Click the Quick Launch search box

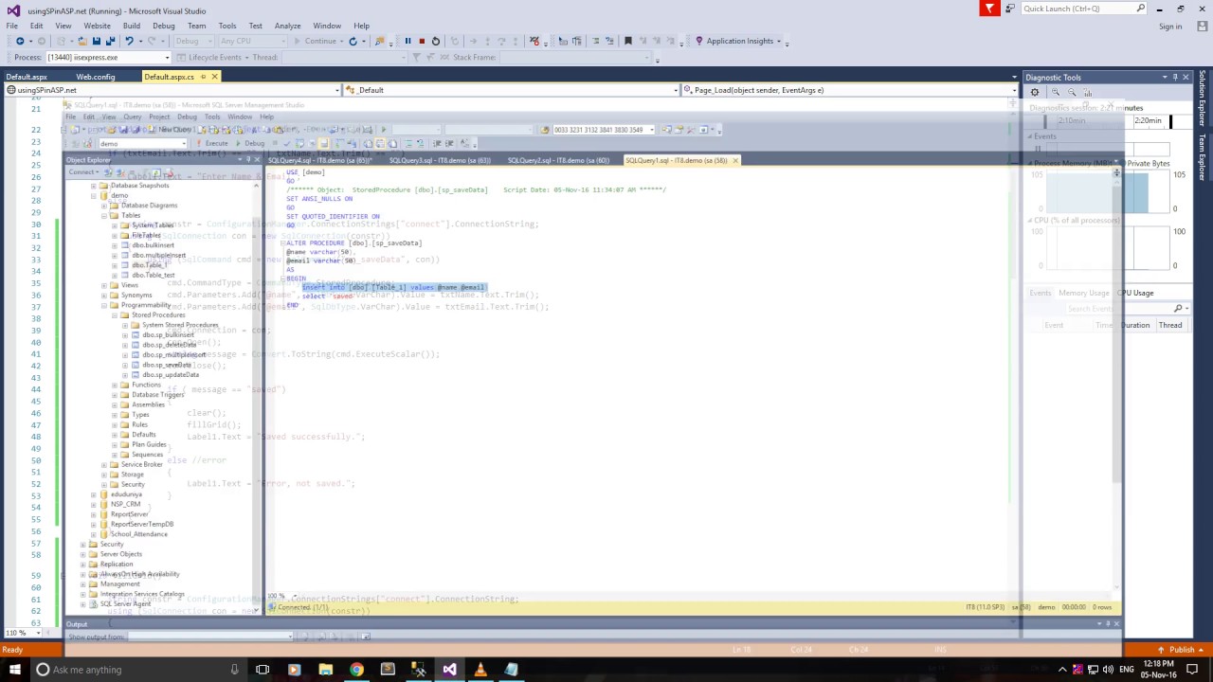coord(1083,9)
